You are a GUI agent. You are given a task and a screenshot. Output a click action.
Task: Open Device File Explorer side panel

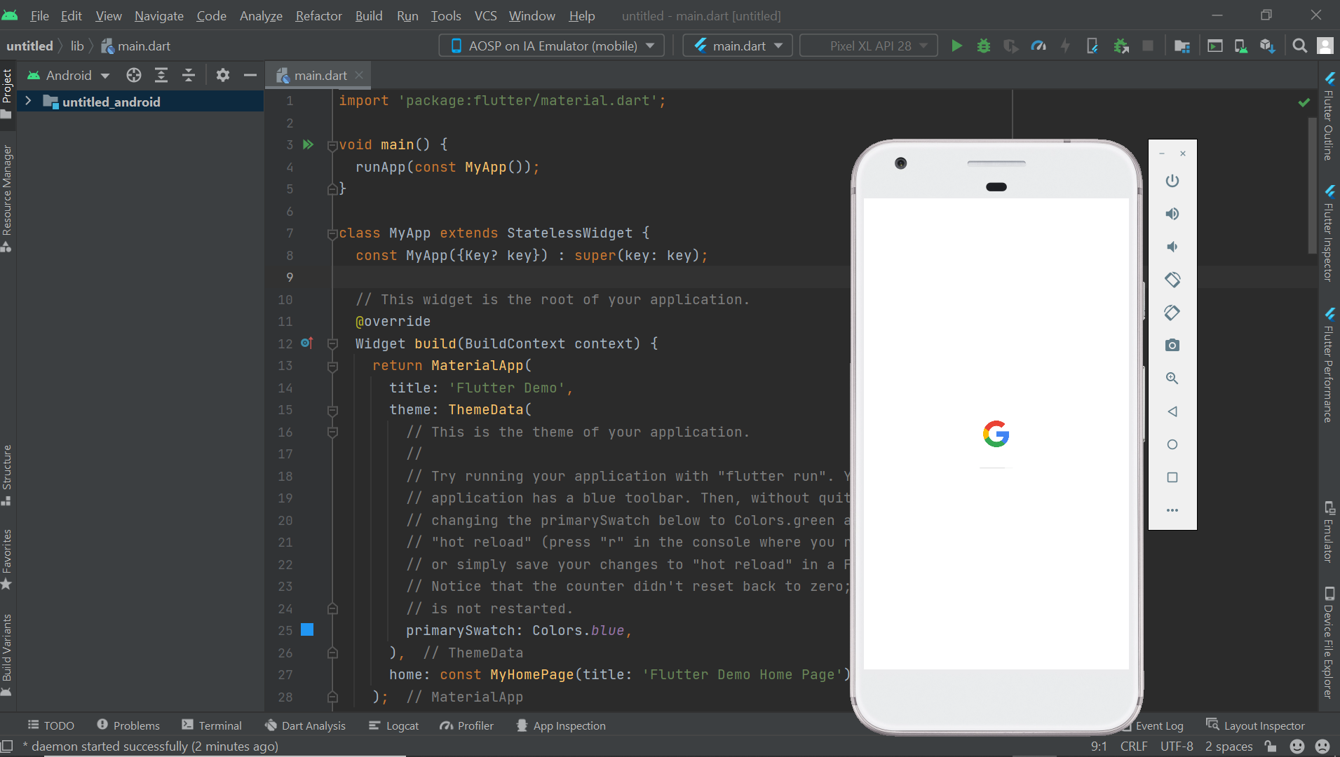click(1329, 643)
